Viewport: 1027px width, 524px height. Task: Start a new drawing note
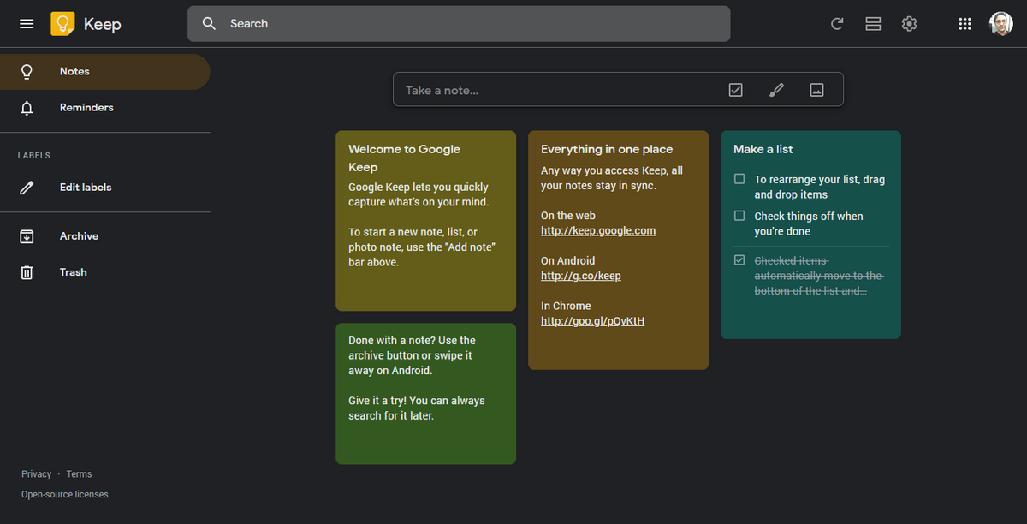pyautogui.click(x=776, y=89)
